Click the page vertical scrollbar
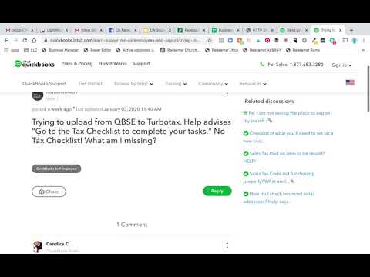 click(368, 88)
